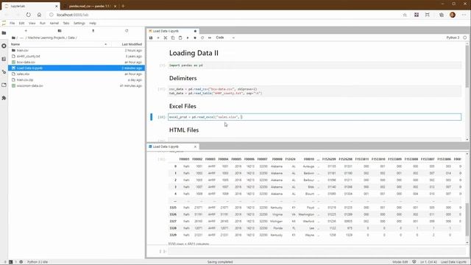The width and height of the screenshot is (471, 265).
Task: Open the Collections icon in browser toolbar
Action: tap(442, 15)
